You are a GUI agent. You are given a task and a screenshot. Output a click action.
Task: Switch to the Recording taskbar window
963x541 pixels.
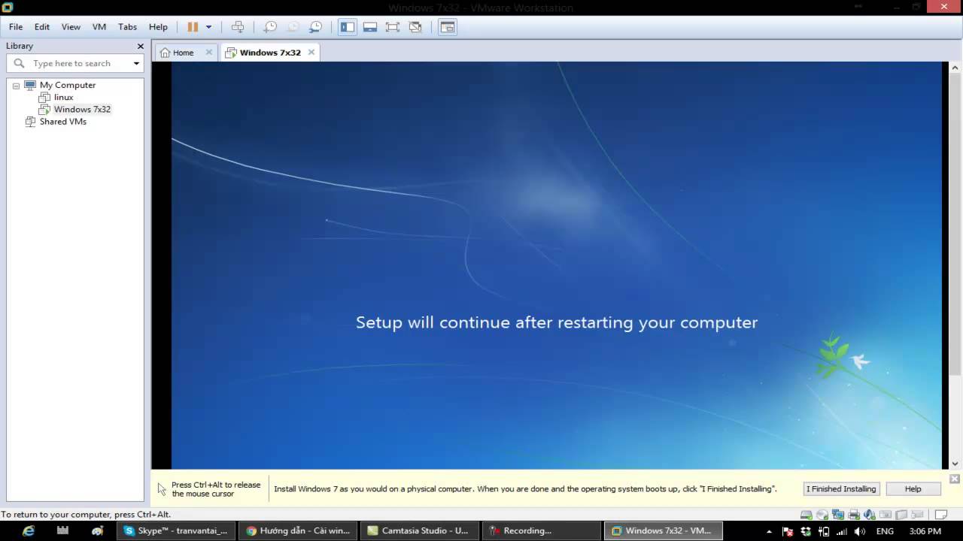[541, 530]
